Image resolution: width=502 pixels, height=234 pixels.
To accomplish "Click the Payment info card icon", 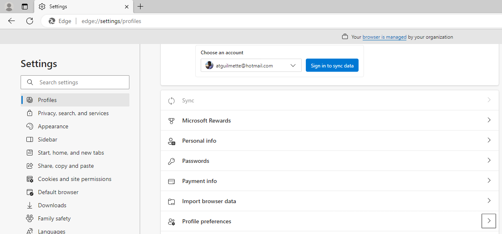I will coord(171,181).
